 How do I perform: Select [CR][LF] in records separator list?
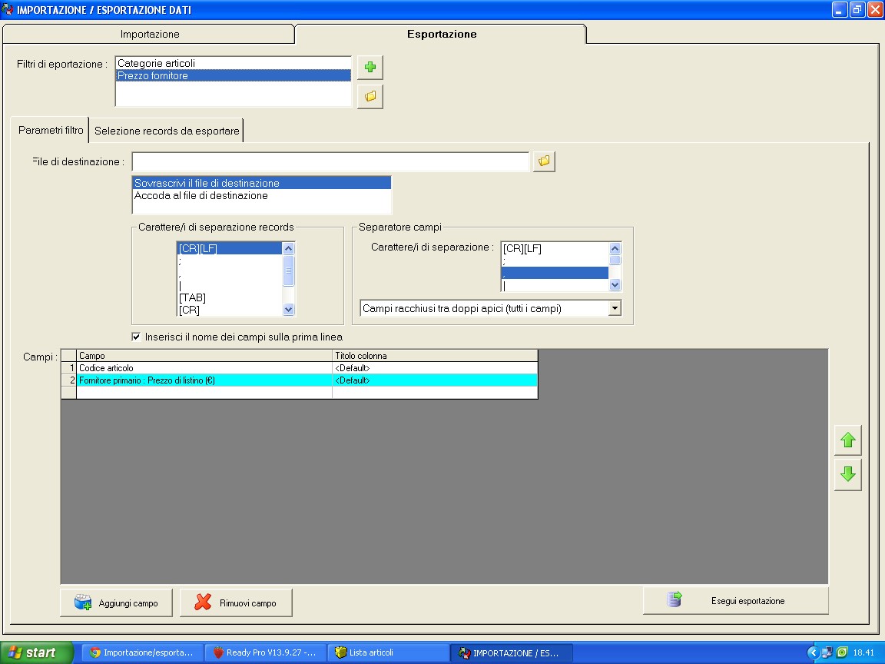(x=229, y=248)
